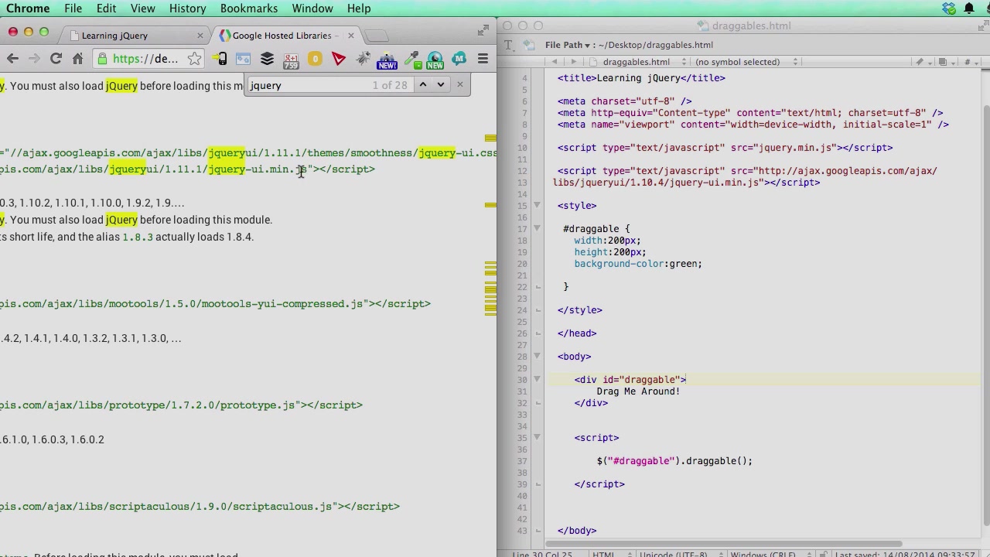This screenshot has height=557, width=990.
Task: Open the bug-shaped extension icon
Action: 363,59
